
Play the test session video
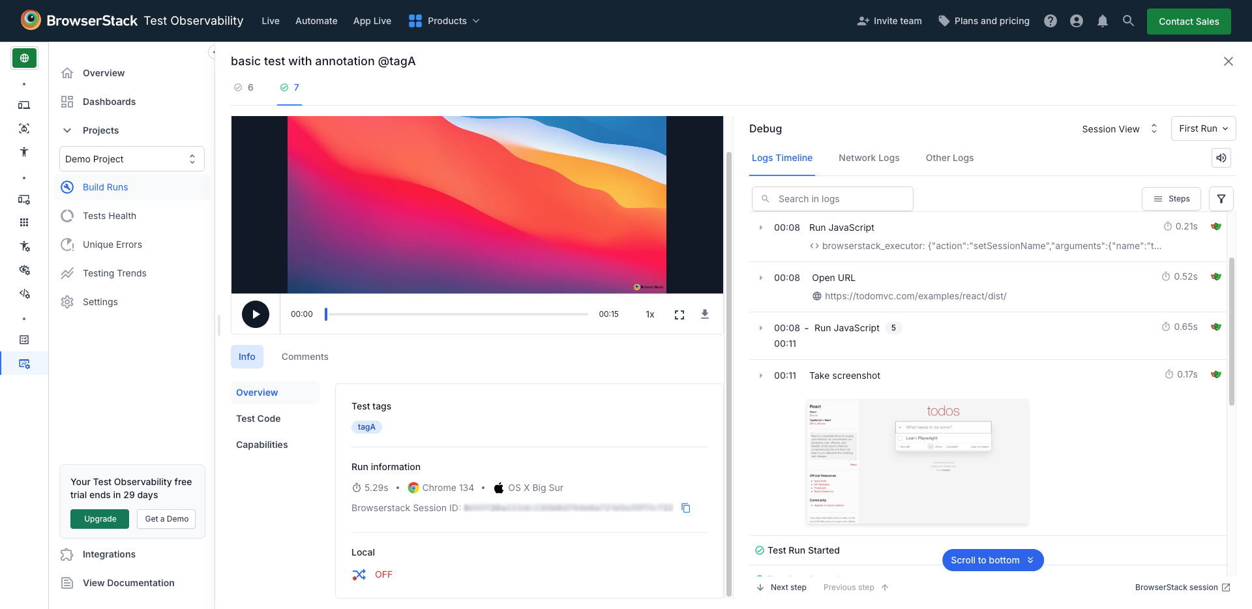click(256, 314)
